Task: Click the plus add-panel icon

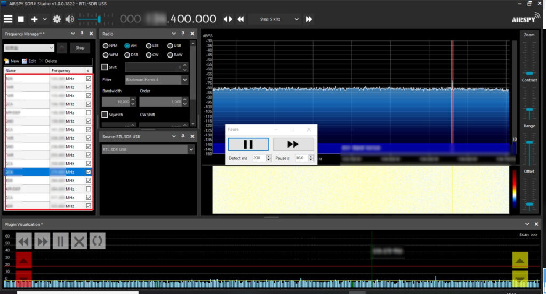Action: tap(34, 19)
